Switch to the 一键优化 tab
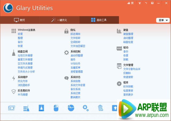 click(x=59, y=20)
